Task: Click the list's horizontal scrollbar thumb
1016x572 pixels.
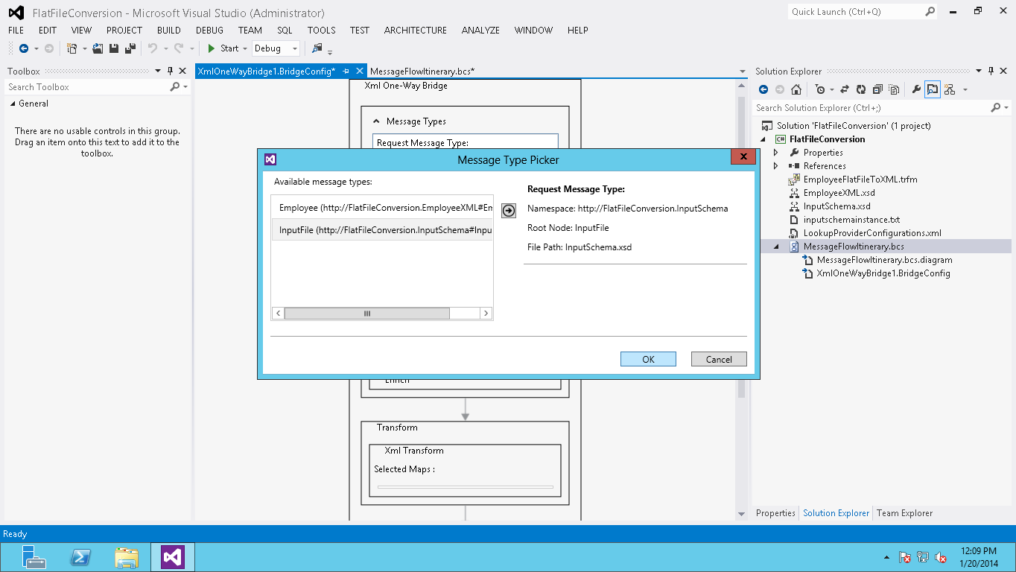Action: (x=366, y=314)
